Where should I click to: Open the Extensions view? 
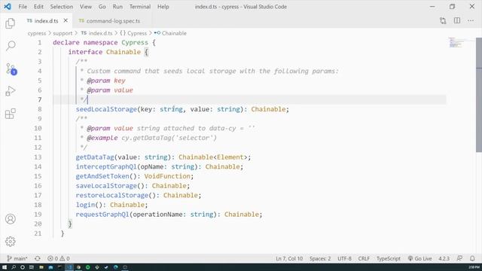pyautogui.click(x=10, y=114)
